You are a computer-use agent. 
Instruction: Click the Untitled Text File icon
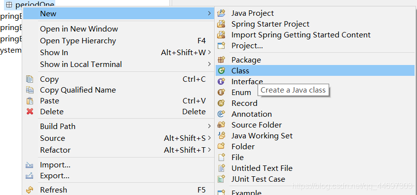pyautogui.click(x=221, y=168)
